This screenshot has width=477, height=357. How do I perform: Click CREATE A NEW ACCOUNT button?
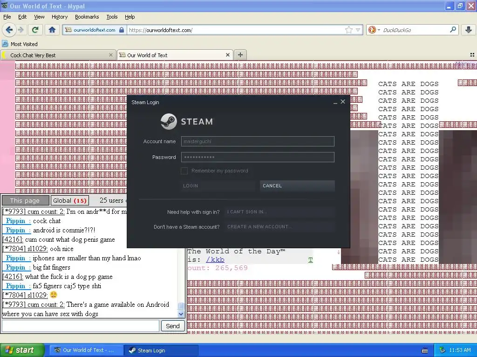(280, 227)
